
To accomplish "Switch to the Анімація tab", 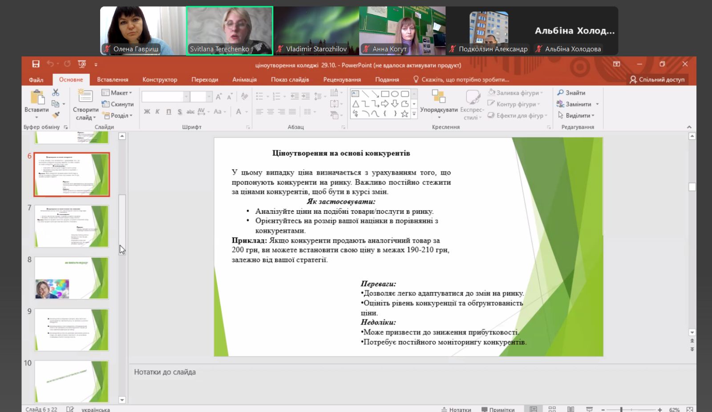I will 244,80.
